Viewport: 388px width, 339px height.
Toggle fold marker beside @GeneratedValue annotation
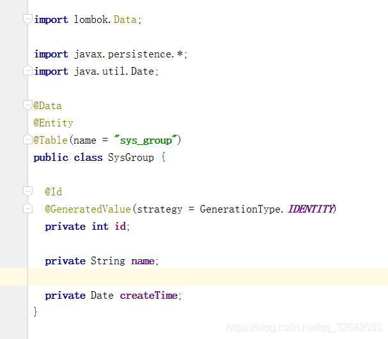click(27, 209)
